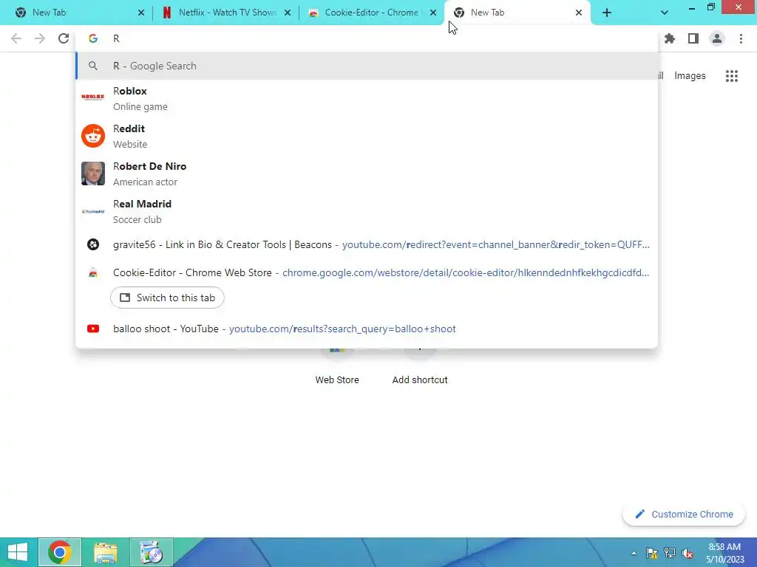
Task: Reload the current page
Action: [64, 38]
